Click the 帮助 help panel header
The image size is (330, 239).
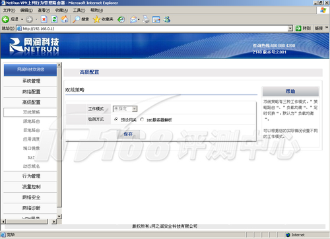click(x=290, y=91)
